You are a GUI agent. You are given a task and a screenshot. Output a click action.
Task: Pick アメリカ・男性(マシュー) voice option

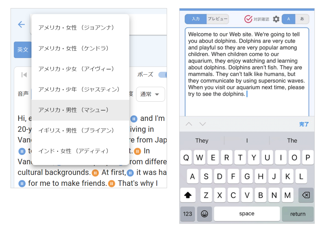pos(80,110)
